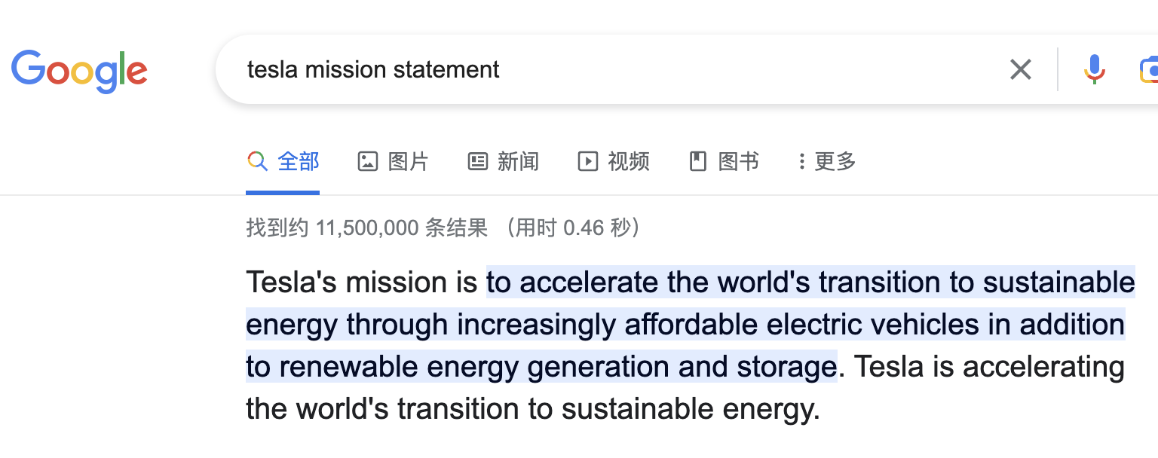This screenshot has width=1158, height=458.
Task: Open the 新闻 tab
Action: click(x=519, y=161)
